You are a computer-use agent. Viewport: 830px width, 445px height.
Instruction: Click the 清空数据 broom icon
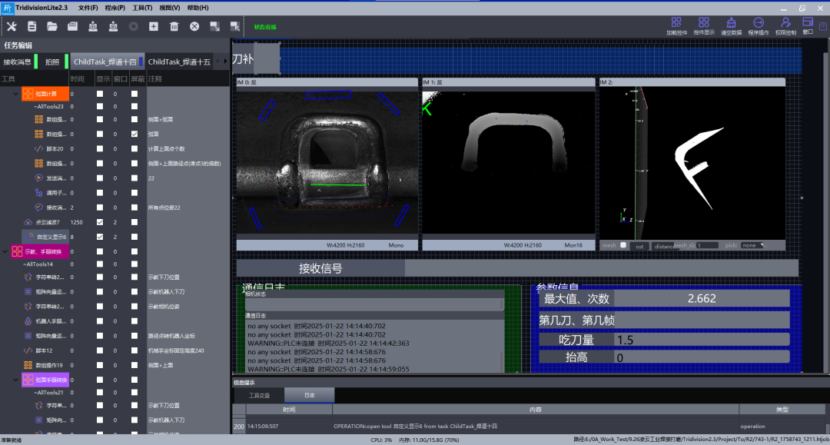tap(732, 26)
